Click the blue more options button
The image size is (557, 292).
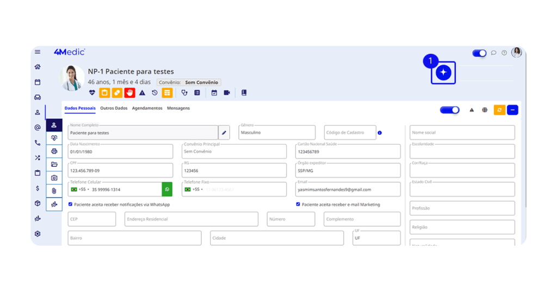(512, 110)
